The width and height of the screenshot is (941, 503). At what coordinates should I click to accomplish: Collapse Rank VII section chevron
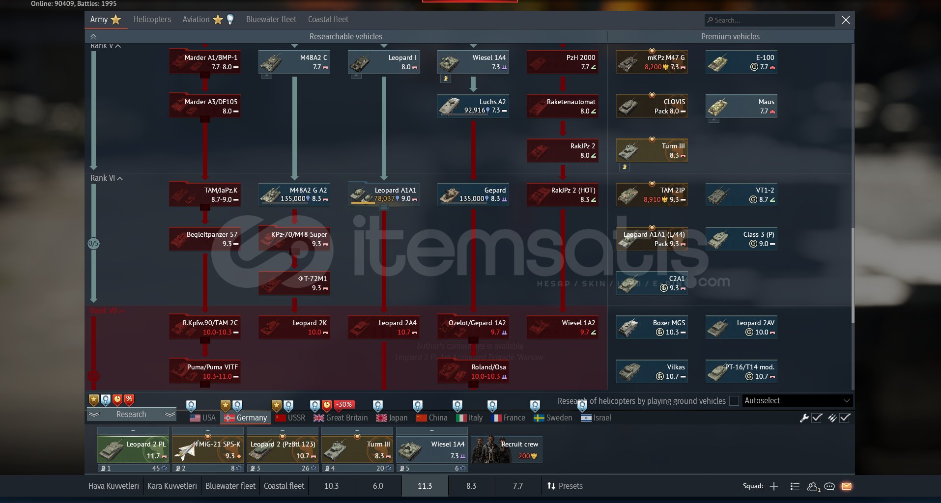tap(121, 311)
